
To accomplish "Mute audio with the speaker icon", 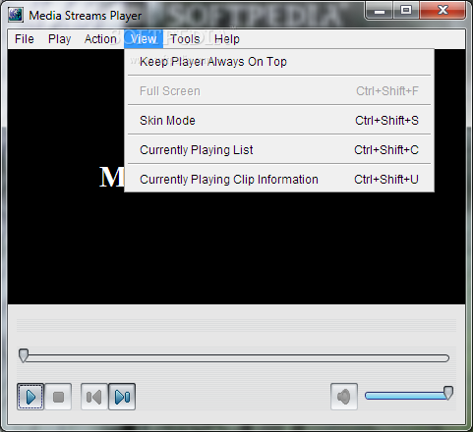I will coord(344,397).
